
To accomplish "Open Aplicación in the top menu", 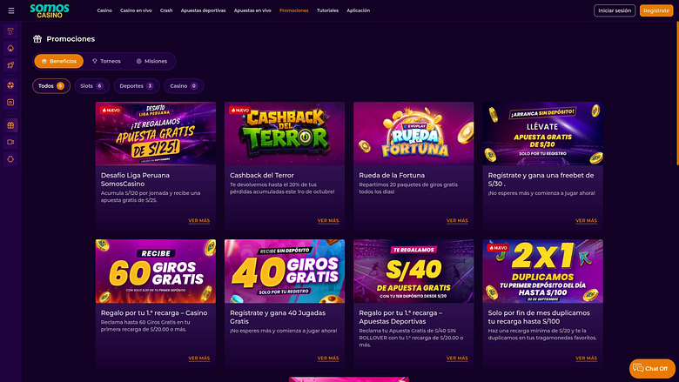I will click(x=358, y=10).
